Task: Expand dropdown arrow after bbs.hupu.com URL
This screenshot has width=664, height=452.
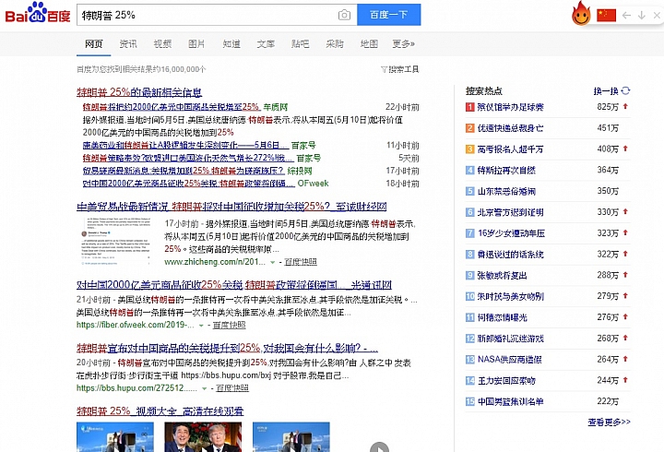Action: (204, 388)
